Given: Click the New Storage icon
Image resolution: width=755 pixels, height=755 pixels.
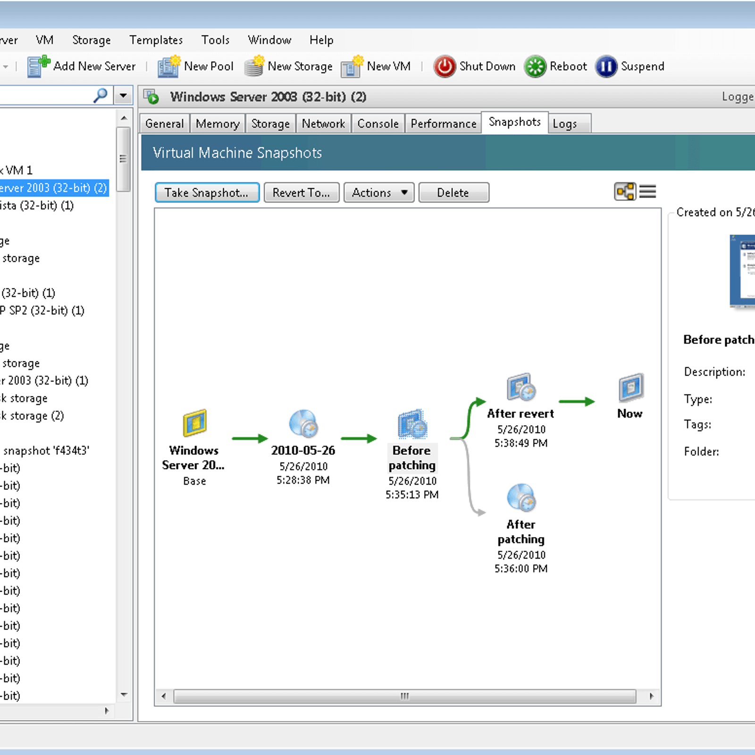Looking at the screenshot, I should coord(254,66).
